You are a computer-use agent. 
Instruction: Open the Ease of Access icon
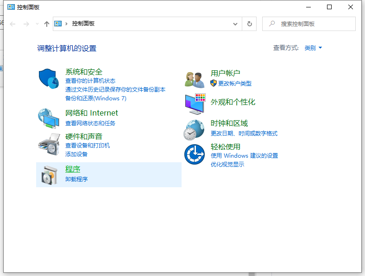coord(195,154)
